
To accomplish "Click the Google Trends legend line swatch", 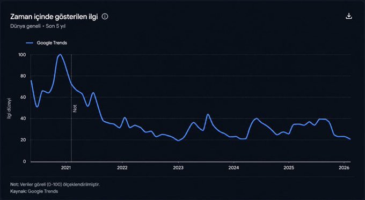I will pos(30,43).
